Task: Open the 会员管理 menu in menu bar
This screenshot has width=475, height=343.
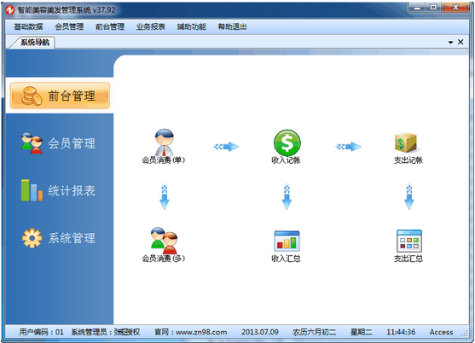Action: pyautogui.click(x=69, y=26)
